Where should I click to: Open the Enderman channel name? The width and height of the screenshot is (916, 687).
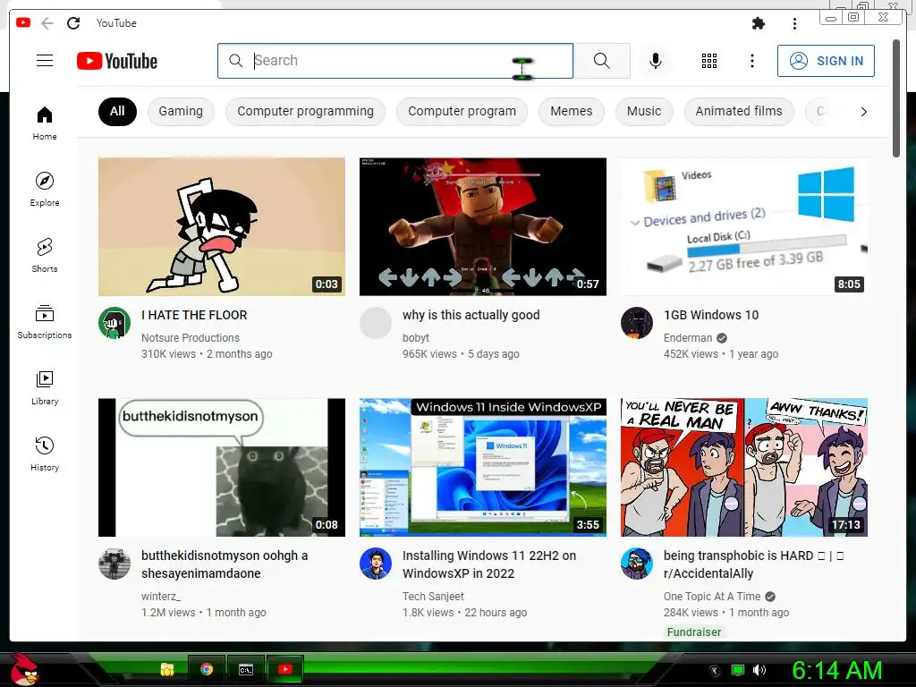(x=688, y=337)
